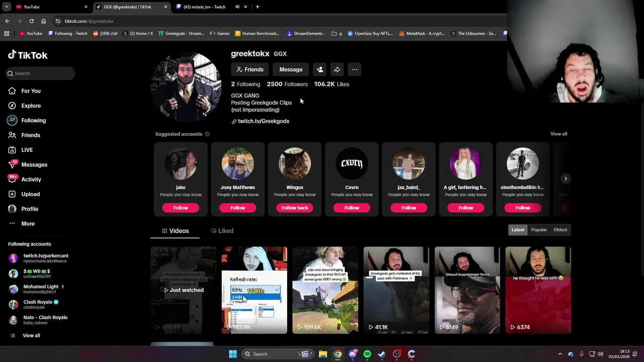644x362 pixels.
Task: Click the TikTok search field
Action: pos(40,73)
